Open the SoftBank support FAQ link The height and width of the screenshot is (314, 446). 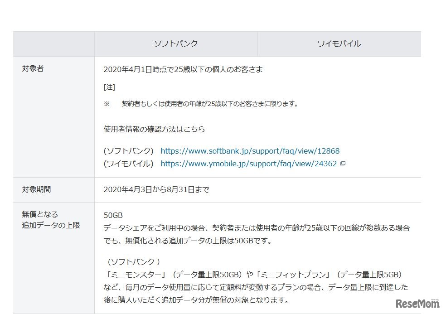coord(250,151)
